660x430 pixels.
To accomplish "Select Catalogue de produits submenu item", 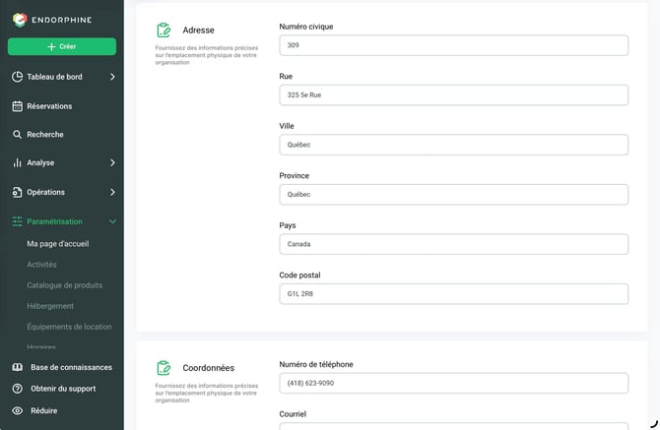I will (x=64, y=285).
